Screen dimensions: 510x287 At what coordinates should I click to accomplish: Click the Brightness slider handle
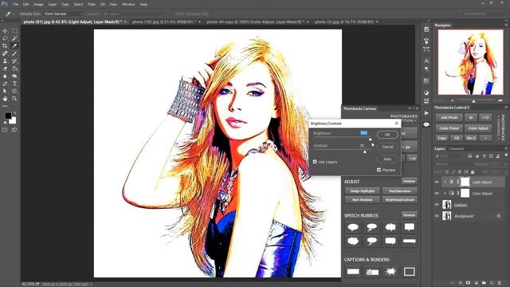click(x=370, y=140)
